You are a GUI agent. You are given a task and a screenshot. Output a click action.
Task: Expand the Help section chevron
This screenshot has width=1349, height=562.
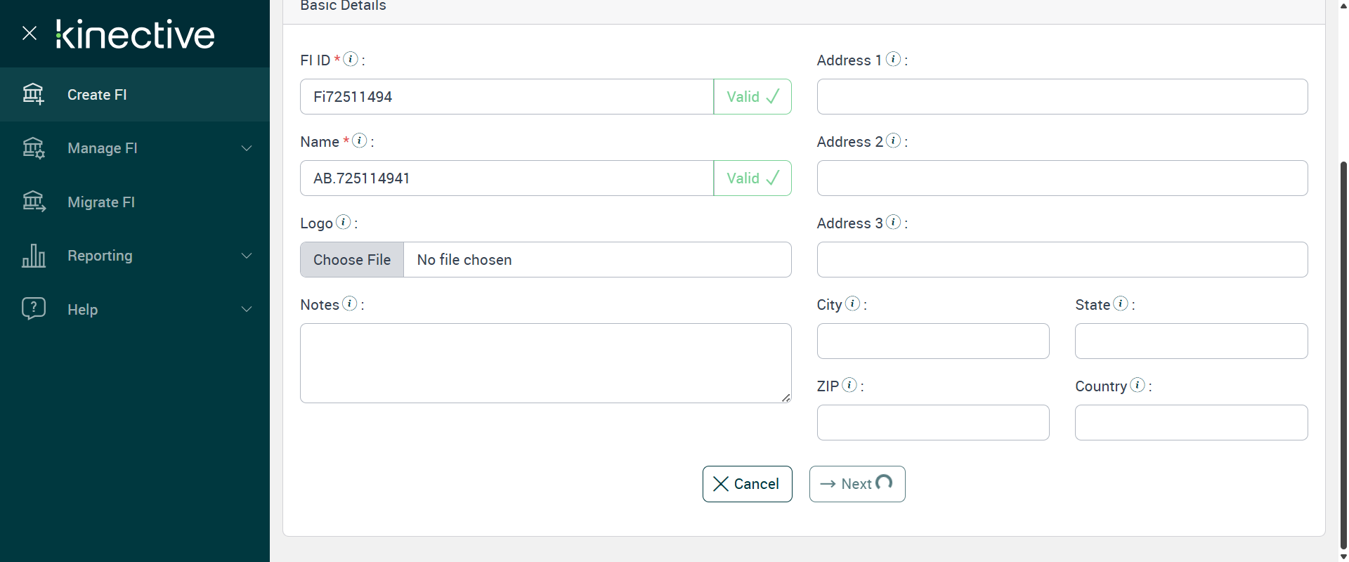click(247, 309)
